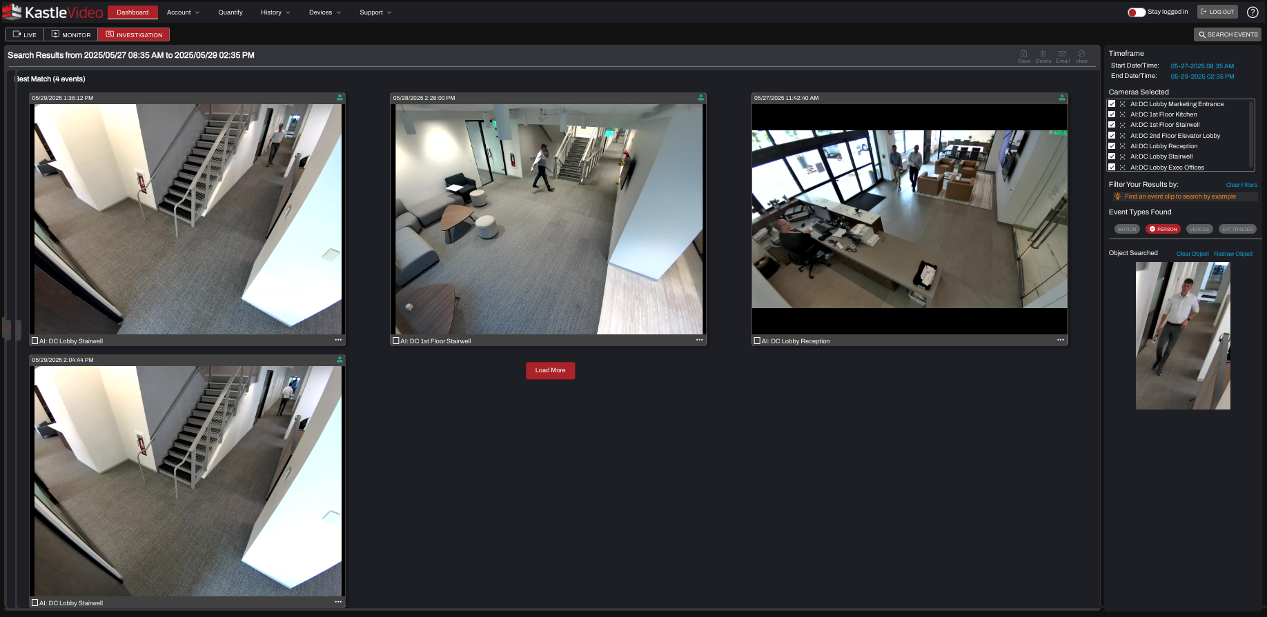Switch to the INVESTIGATION tab
Viewport: 1267px width, 617px height.
(134, 34)
